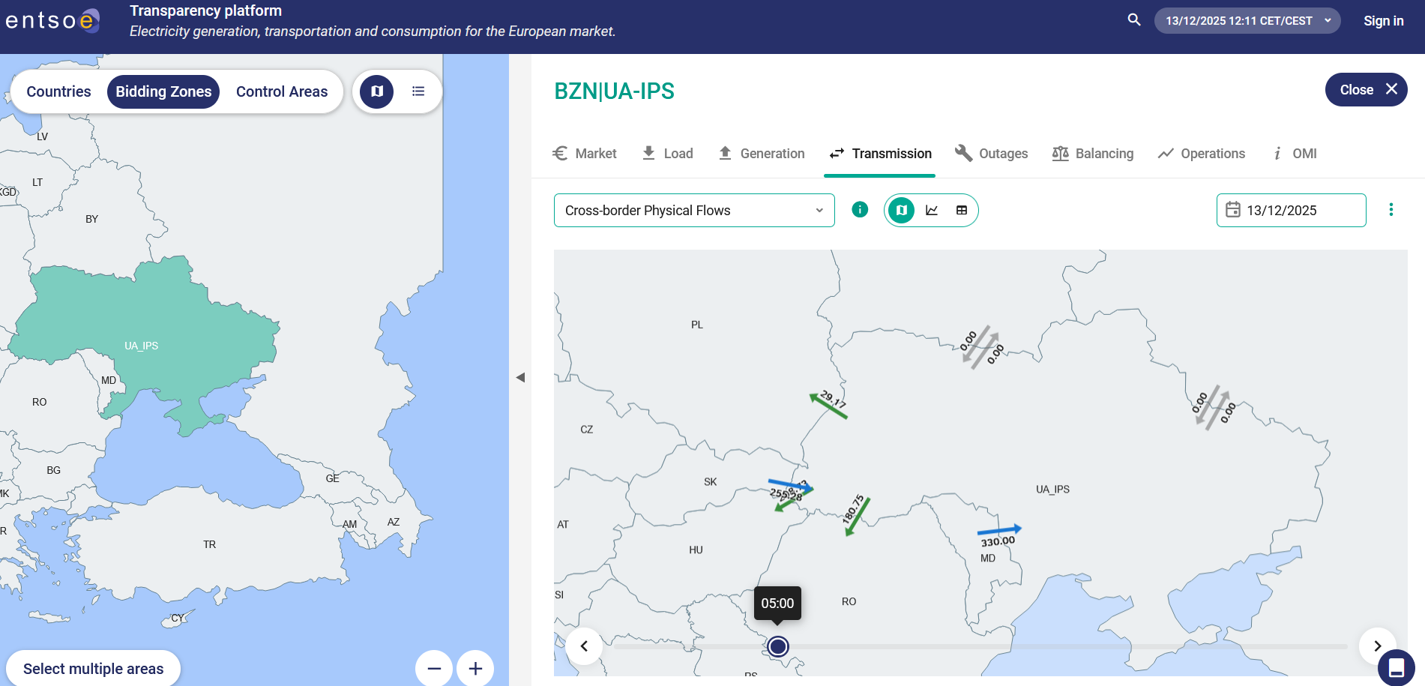This screenshot has width=1425, height=686.
Task: Switch left panel to list view icon
Action: [x=418, y=91]
